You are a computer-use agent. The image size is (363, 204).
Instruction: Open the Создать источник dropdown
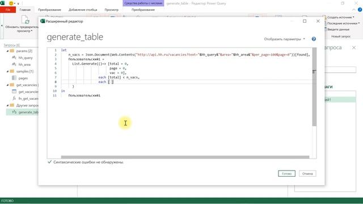(x=340, y=18)
